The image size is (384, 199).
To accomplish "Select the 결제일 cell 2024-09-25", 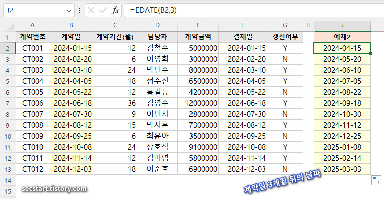I will [x=243, y=136].
